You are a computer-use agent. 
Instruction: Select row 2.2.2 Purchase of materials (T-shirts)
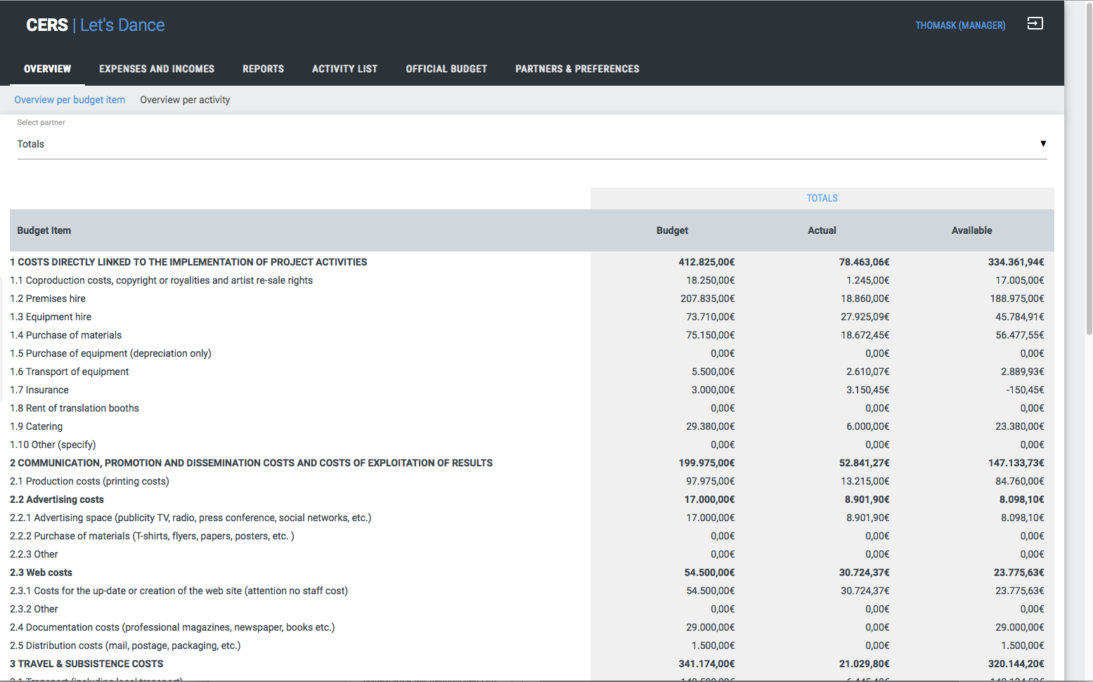tap(532, 536)
